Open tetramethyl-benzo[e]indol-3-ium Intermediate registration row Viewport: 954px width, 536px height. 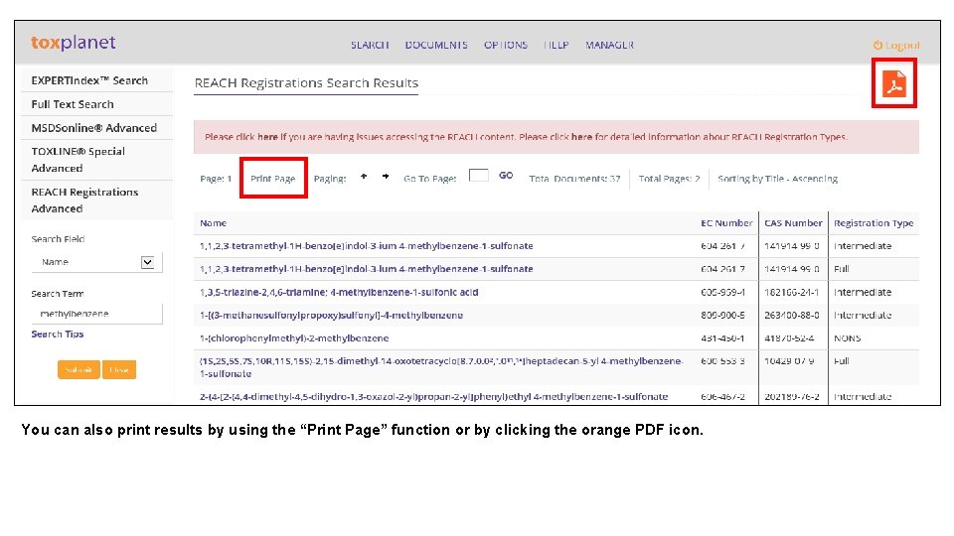pyautogui.click(x=367, y=245)
